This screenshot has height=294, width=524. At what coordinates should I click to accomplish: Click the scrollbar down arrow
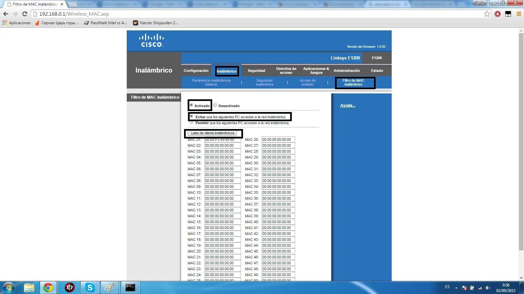[521, 278]
